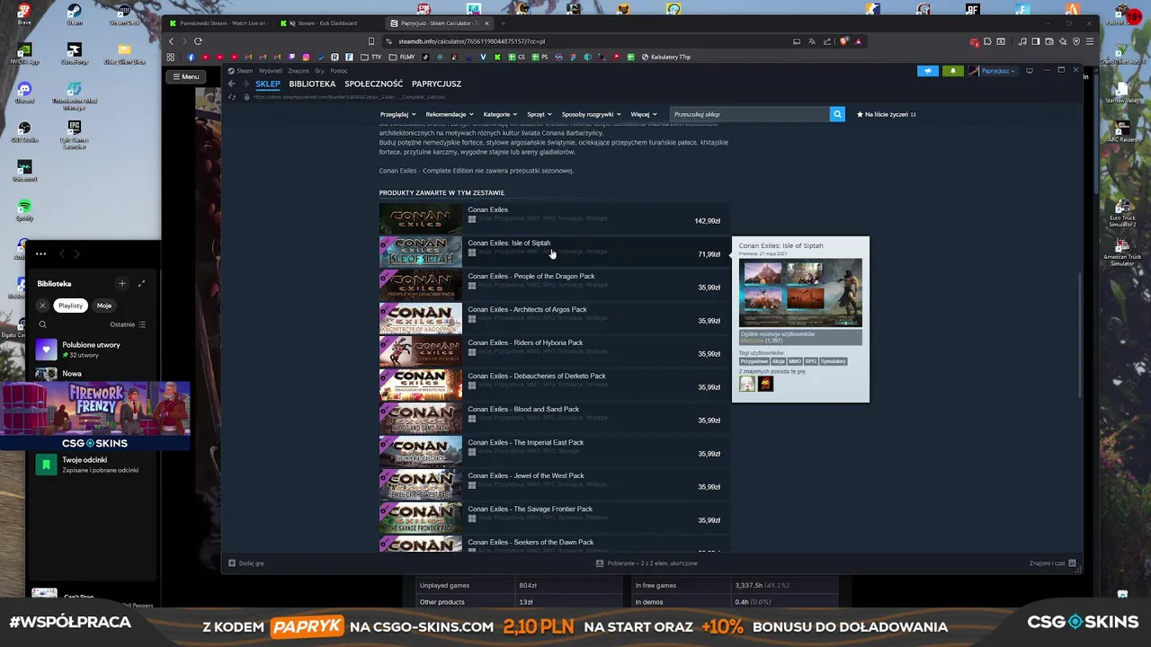Open Na liście życzeń wishlist link
Screen dimensions: 1151x647
click(x=887, y=114)
